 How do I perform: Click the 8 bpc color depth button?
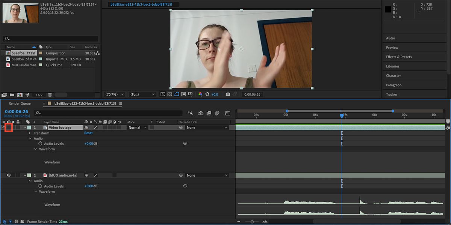38,94
